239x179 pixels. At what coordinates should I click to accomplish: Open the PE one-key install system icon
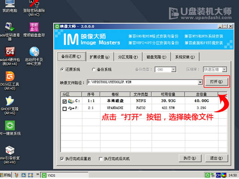pos(10,128)
